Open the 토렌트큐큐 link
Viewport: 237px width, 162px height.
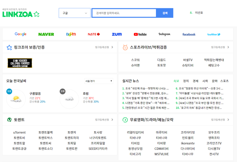(x=19, y=149)
